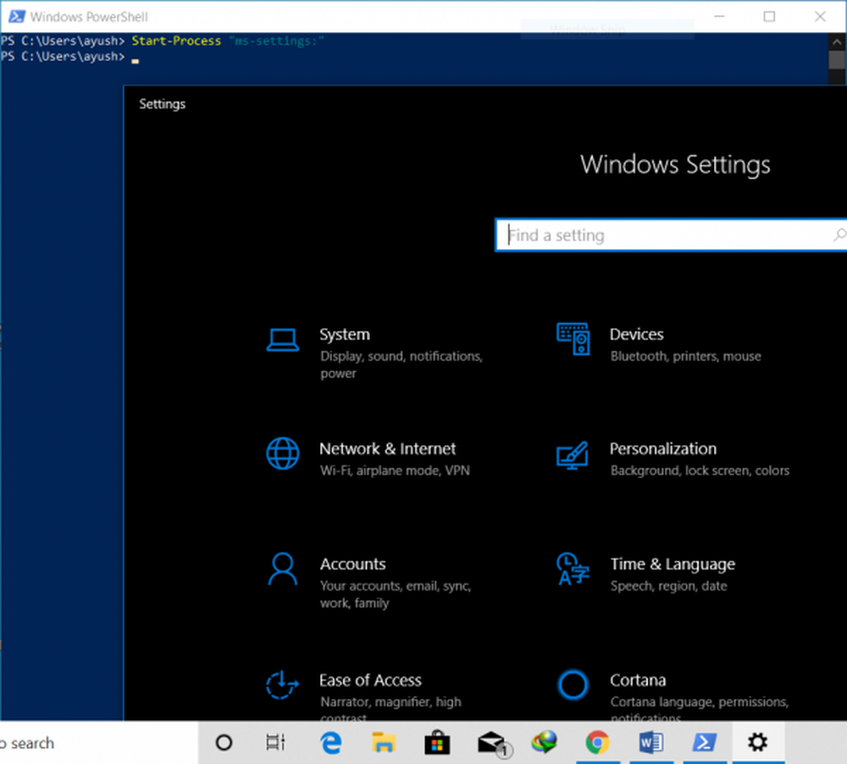Open the Time & Language icon

click(x=573, y=569)
